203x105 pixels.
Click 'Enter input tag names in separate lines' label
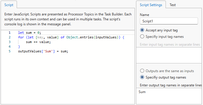[170, 45]
